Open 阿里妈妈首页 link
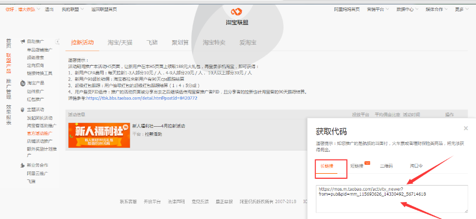 tap(347, 10)
